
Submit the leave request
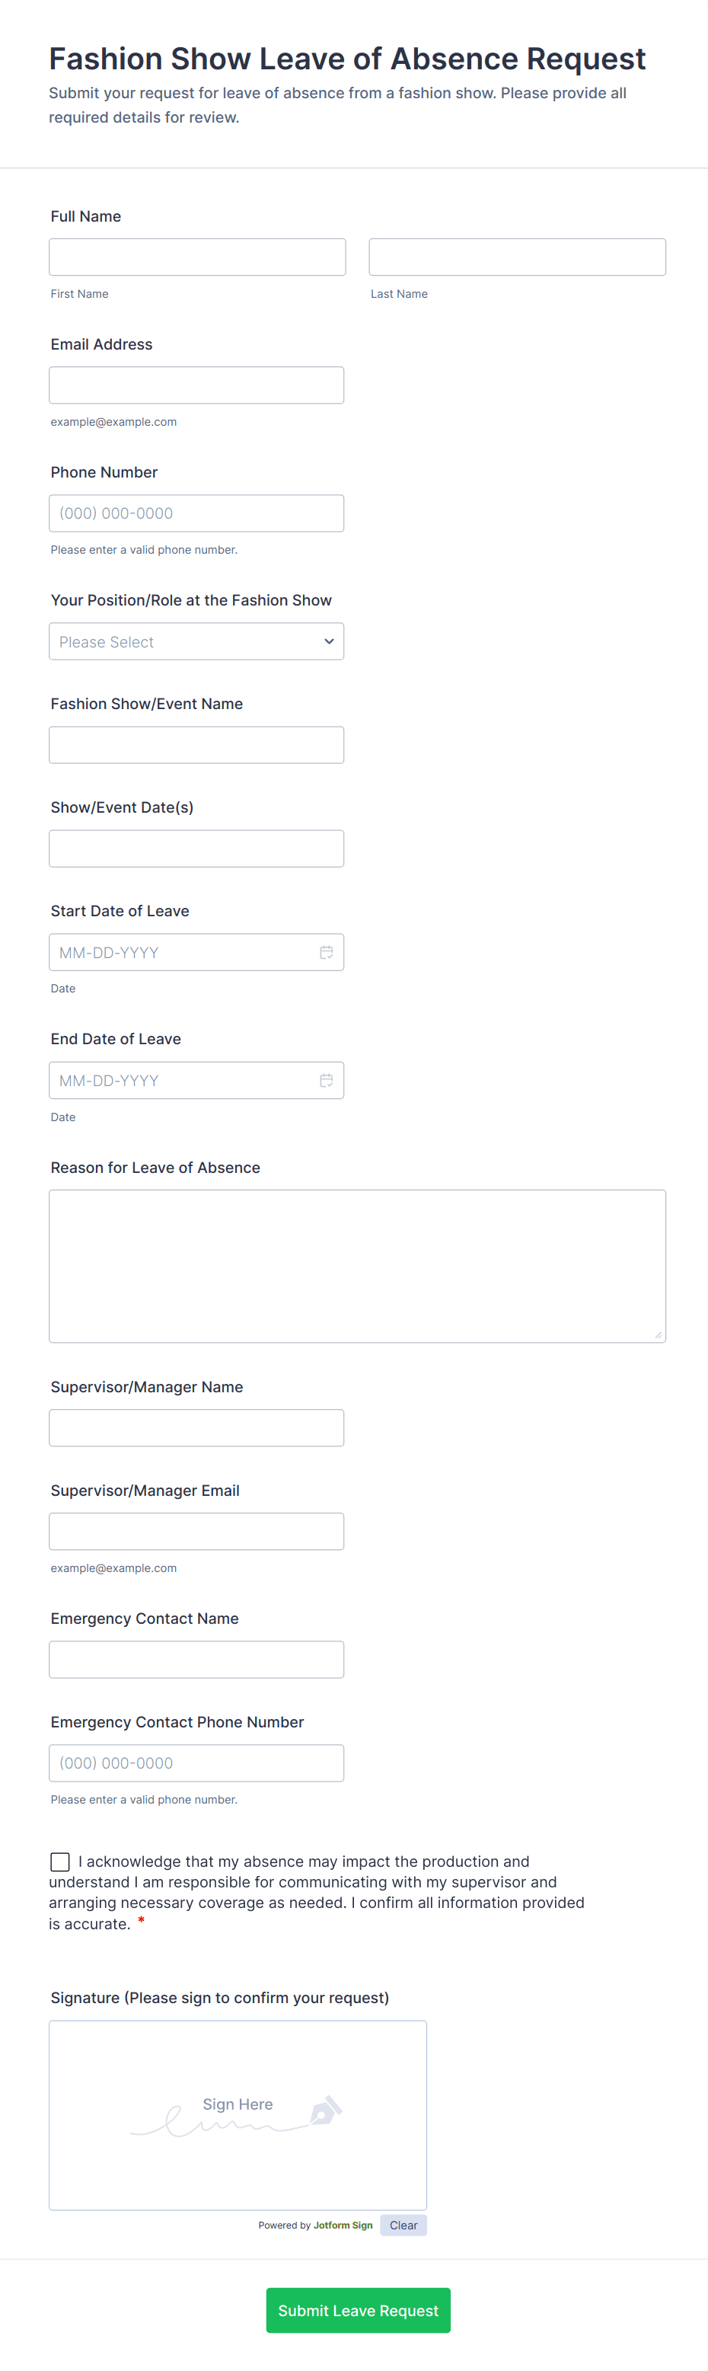pos(358,2309)
